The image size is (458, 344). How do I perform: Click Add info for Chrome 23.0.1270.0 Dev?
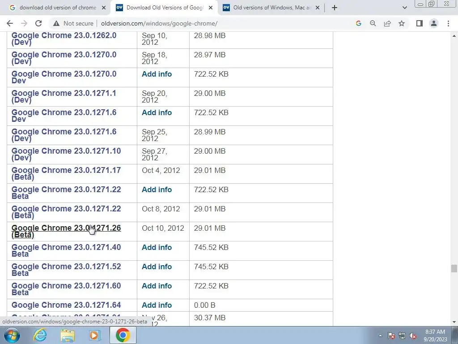(x=157, y=74)
